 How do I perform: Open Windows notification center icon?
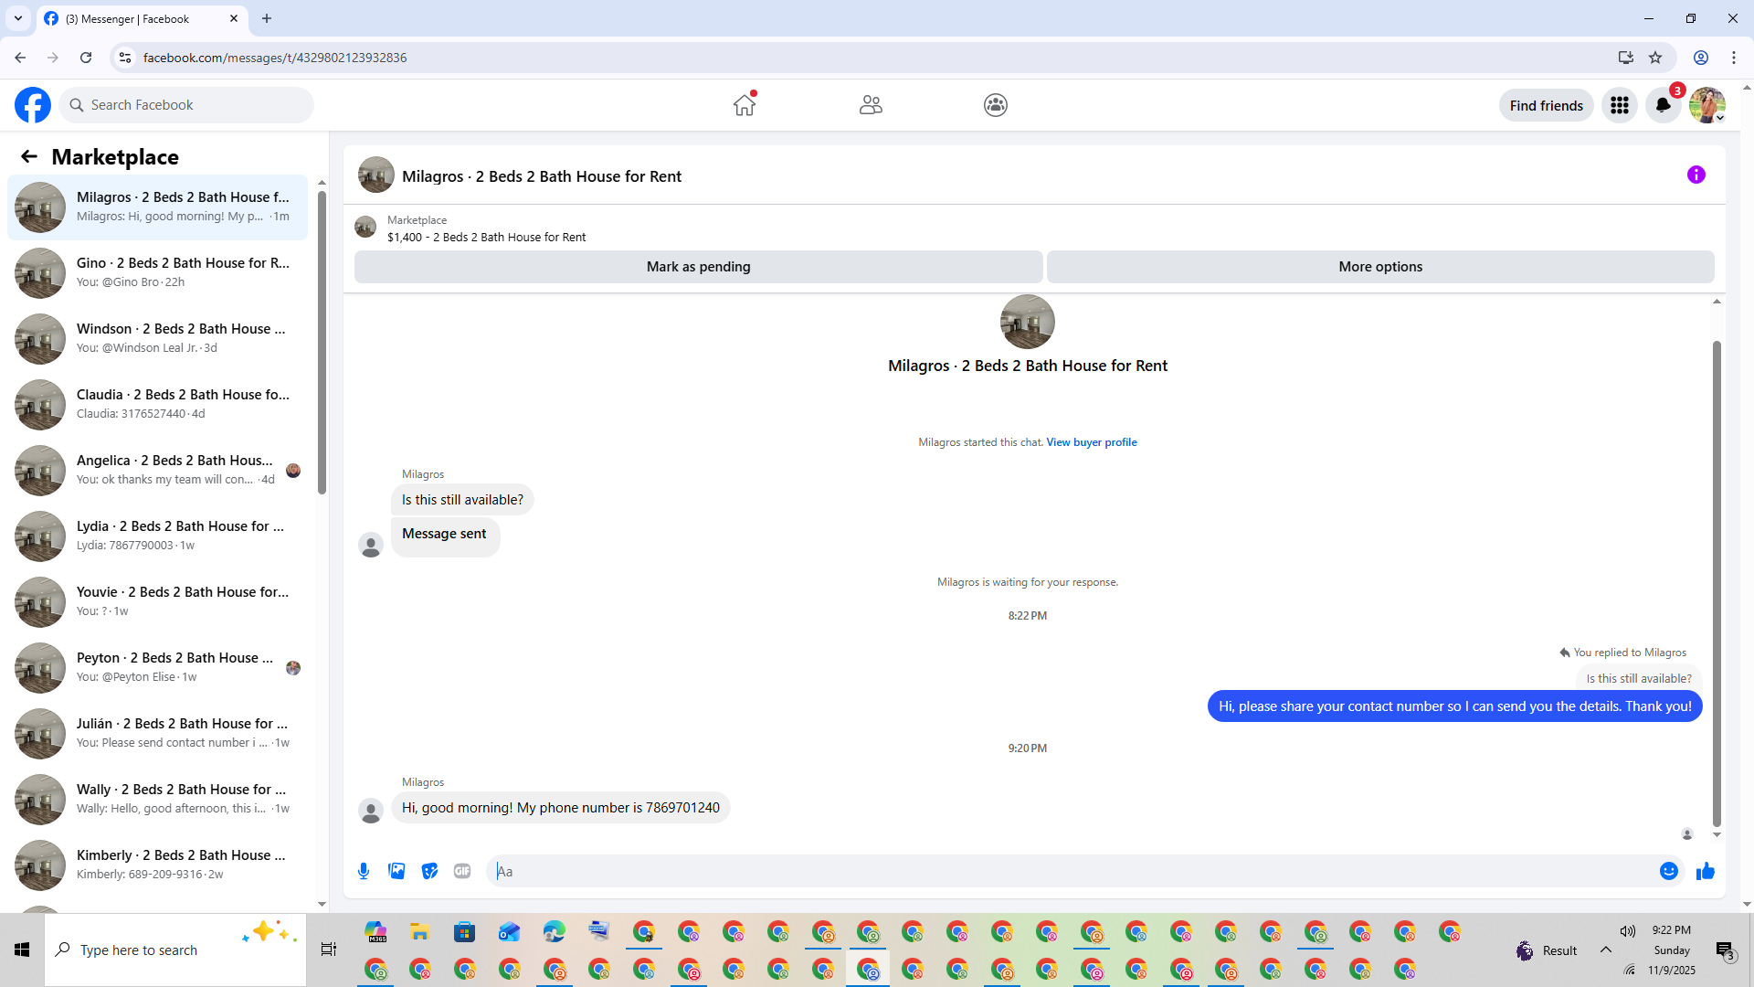click(1725, 950)
